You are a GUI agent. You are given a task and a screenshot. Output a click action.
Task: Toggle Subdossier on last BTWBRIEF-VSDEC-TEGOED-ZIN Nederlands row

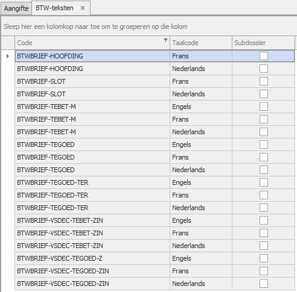click(264, 284)
